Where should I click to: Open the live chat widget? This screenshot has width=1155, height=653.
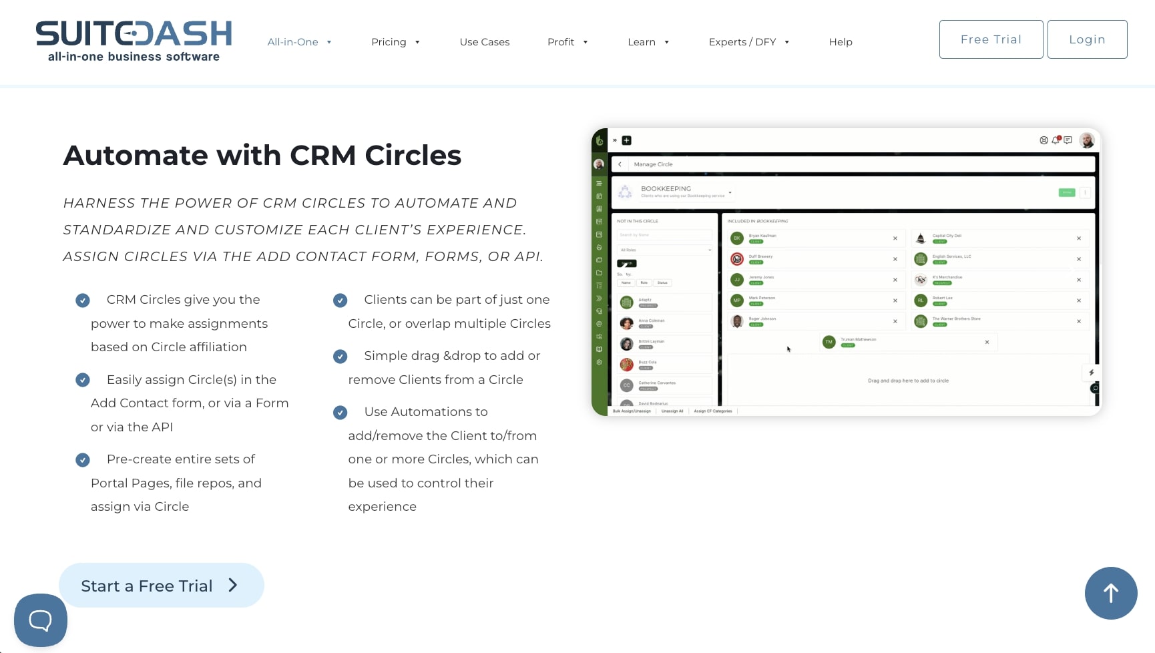tap(41, 620)
